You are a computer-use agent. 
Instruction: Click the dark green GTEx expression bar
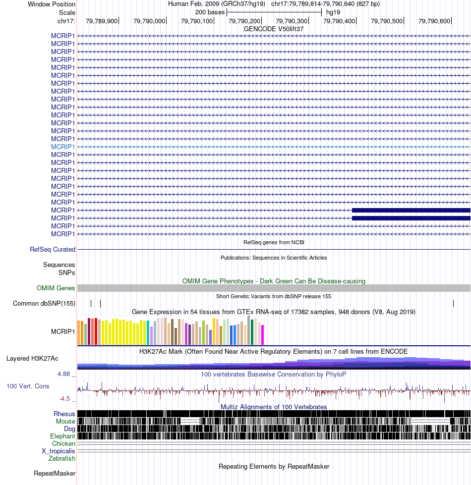point(252,332)
